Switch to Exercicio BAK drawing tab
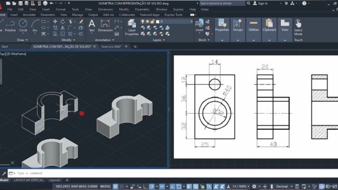This screenshot has width=338, height=190. point(111,46)
